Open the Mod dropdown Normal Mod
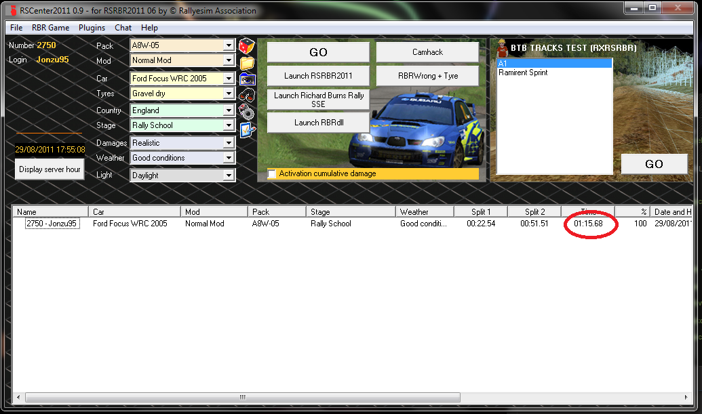The image size is (702, 414). click(x=229, y=60)
